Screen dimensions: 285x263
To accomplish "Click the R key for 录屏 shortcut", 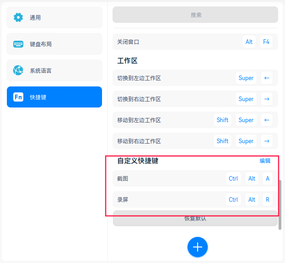I will [x=268, y=199].
